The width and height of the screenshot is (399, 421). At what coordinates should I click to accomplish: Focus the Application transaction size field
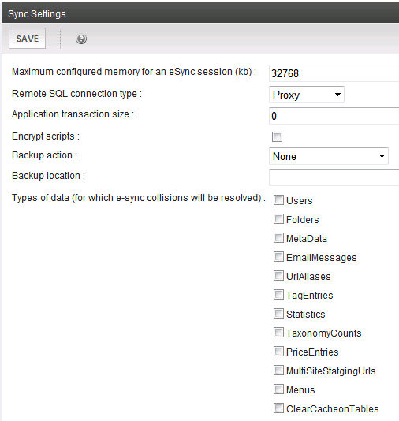click(x=334, y=116)
